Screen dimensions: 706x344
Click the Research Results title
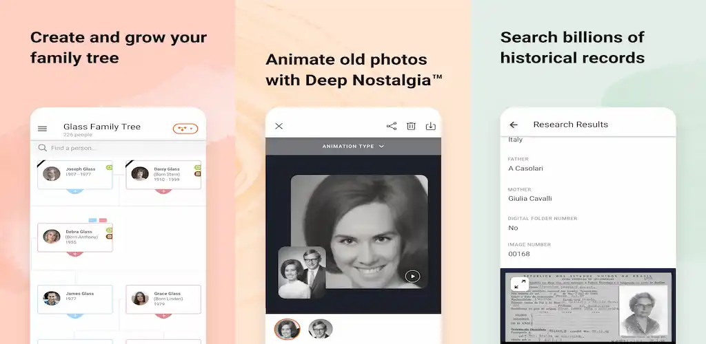[570, 125]
